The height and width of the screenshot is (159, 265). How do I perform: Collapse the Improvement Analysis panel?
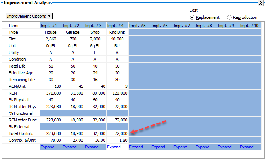(x=260, y=3)
